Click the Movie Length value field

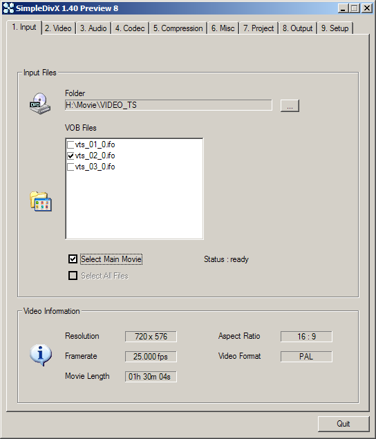point(151,377)
